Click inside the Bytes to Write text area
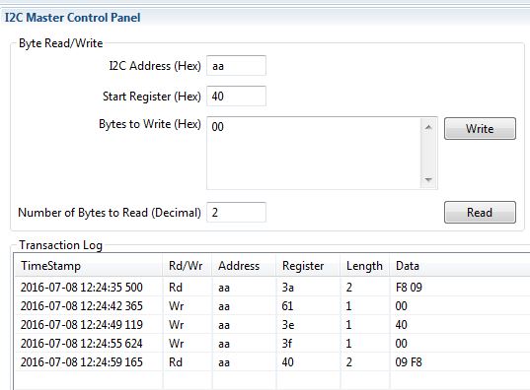This screenshot has height=390, width=530. pos(314,154)
